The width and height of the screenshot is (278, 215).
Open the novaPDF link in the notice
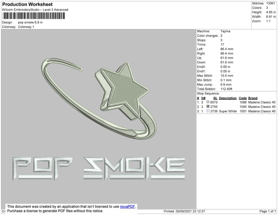click(x=127, y=207)
